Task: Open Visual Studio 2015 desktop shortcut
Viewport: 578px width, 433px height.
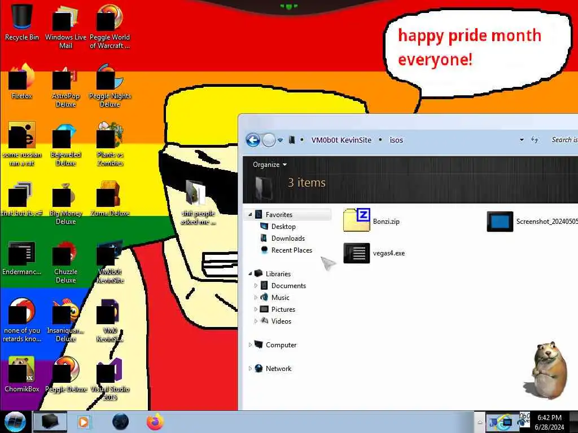Action: [110, 378]
